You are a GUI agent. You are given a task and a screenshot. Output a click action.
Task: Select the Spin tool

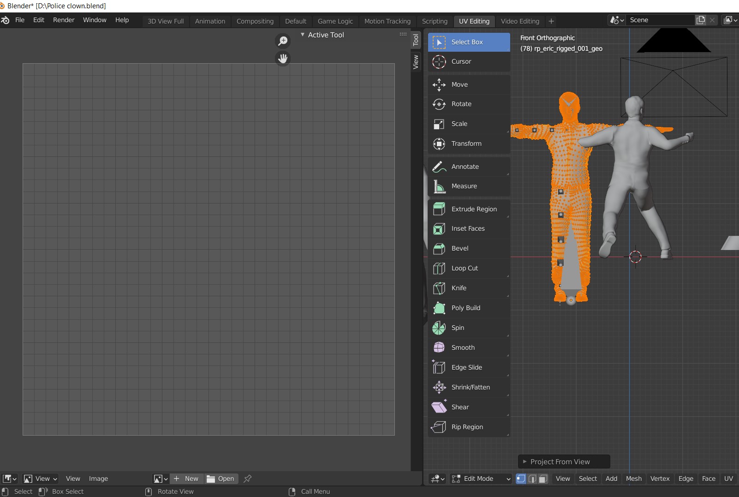(469, 328)
